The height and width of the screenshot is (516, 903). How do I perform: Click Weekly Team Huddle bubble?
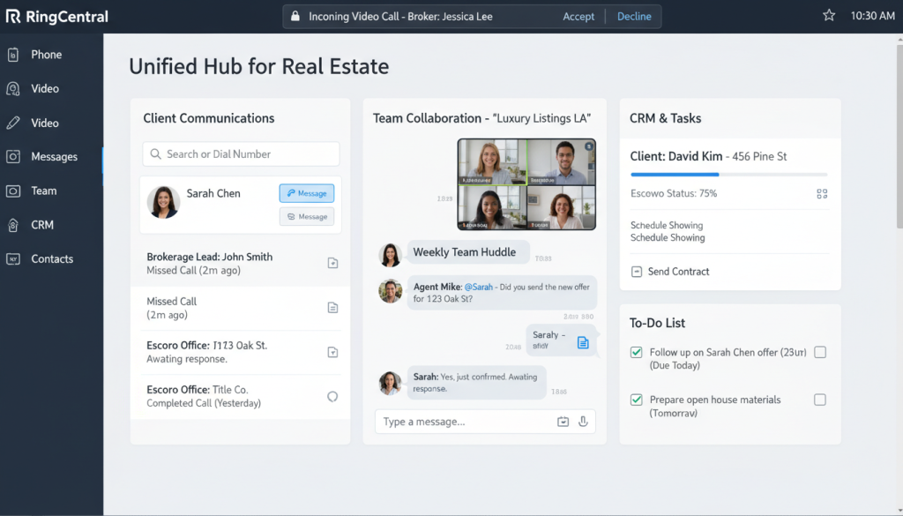point(468,252)
